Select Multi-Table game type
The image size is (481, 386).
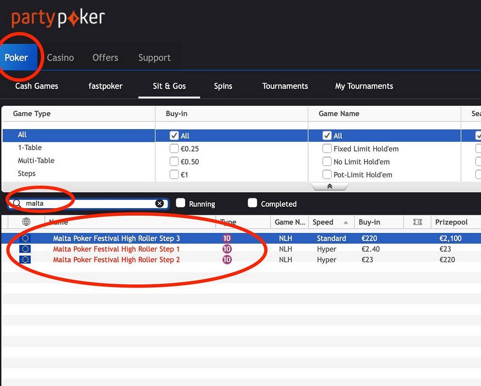point(36,160)
